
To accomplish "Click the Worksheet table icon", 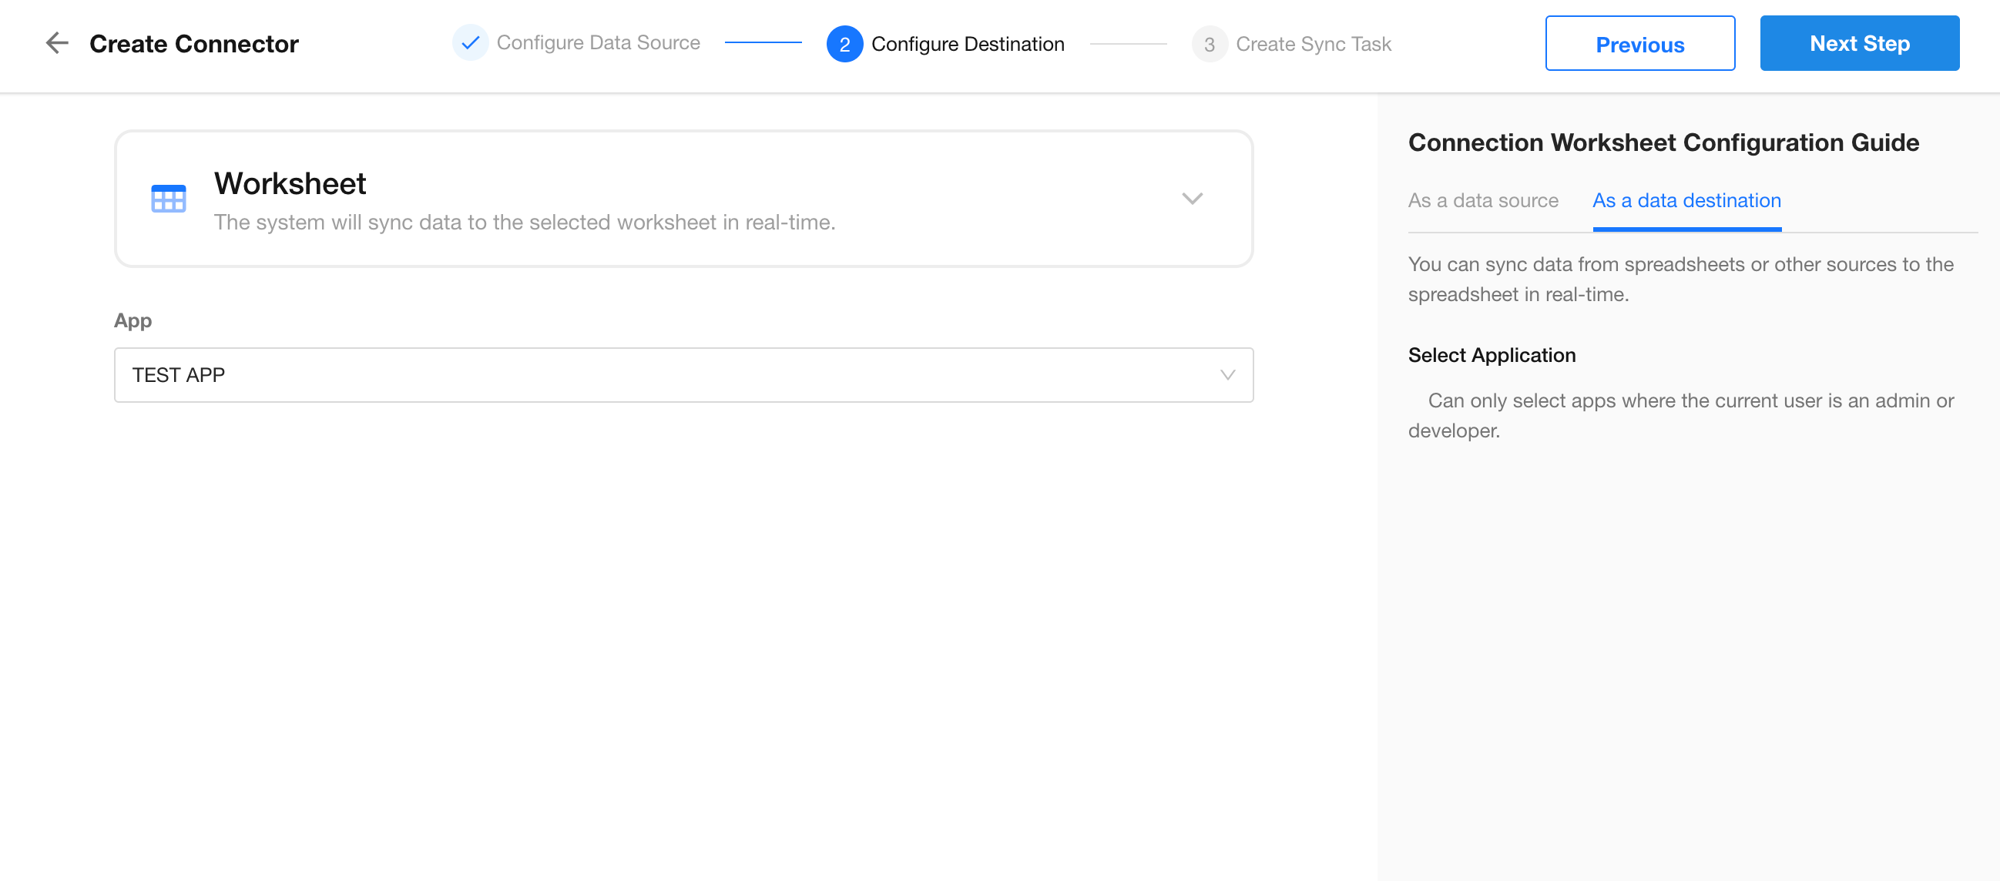I will tap(168, 199).
